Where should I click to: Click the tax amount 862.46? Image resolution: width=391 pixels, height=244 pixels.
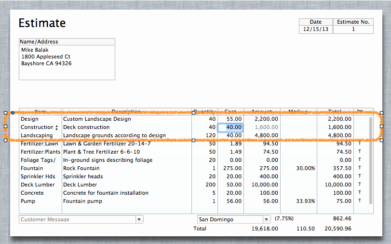coord(342,219)
